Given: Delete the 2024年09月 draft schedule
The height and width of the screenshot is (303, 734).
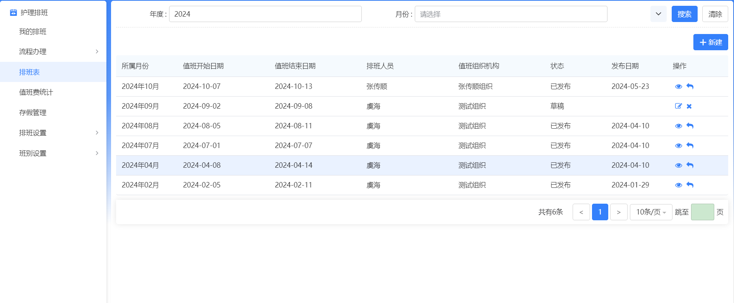Looking at the screenshot, I should tap(689, 106).
